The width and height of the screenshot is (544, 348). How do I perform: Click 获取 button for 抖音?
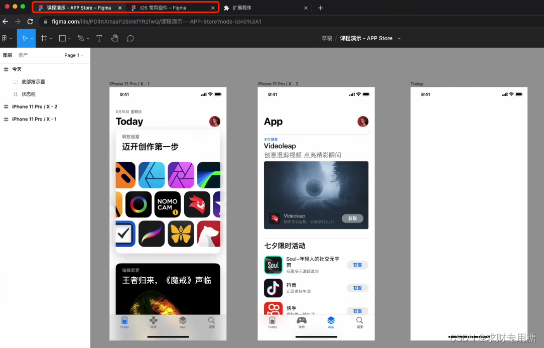(357, 288)
